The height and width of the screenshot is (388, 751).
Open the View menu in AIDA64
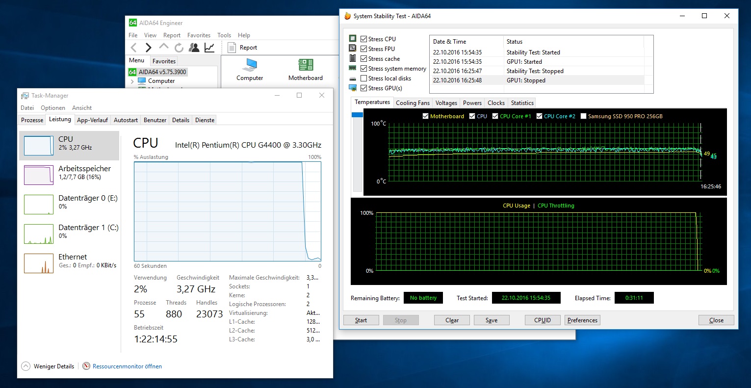click(150, 35)
